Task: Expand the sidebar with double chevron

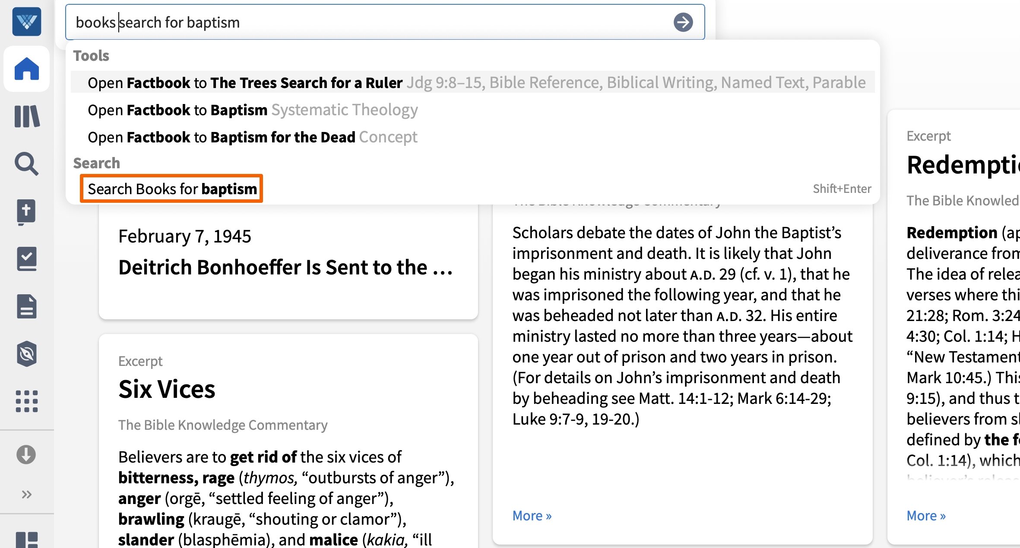Action: tap(27, 494)
